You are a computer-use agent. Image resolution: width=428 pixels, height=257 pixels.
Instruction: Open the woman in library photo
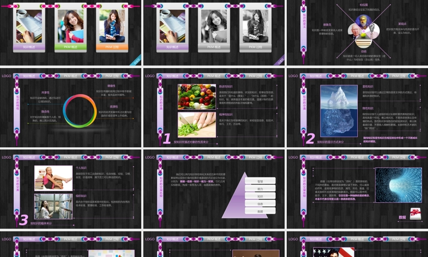coord(53,206)
